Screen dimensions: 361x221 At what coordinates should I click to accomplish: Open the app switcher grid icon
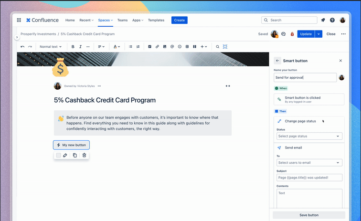point(19,20)
